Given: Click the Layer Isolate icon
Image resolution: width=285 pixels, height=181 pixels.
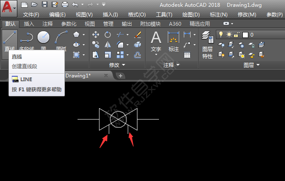Looking at the screenshot, I should pyautogui.click(x=231, y=45).
